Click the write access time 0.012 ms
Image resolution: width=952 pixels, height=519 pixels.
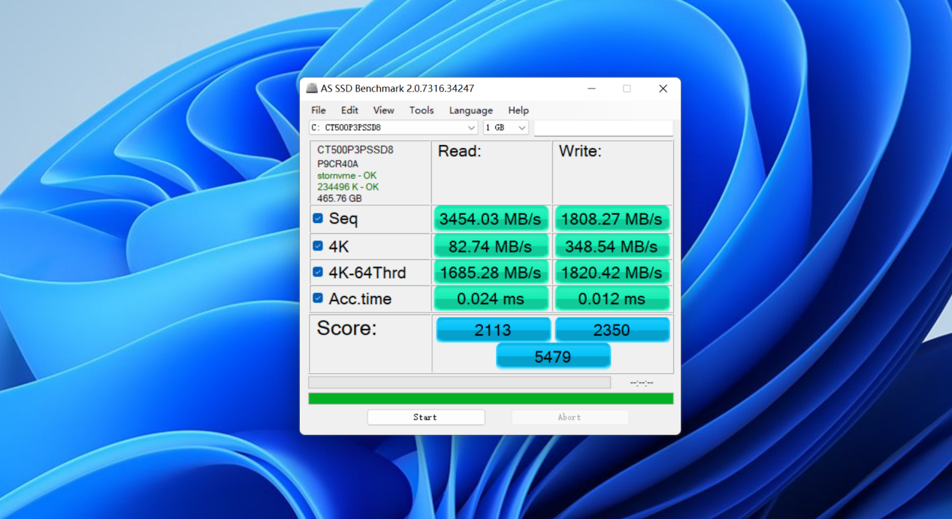point(612,299)
